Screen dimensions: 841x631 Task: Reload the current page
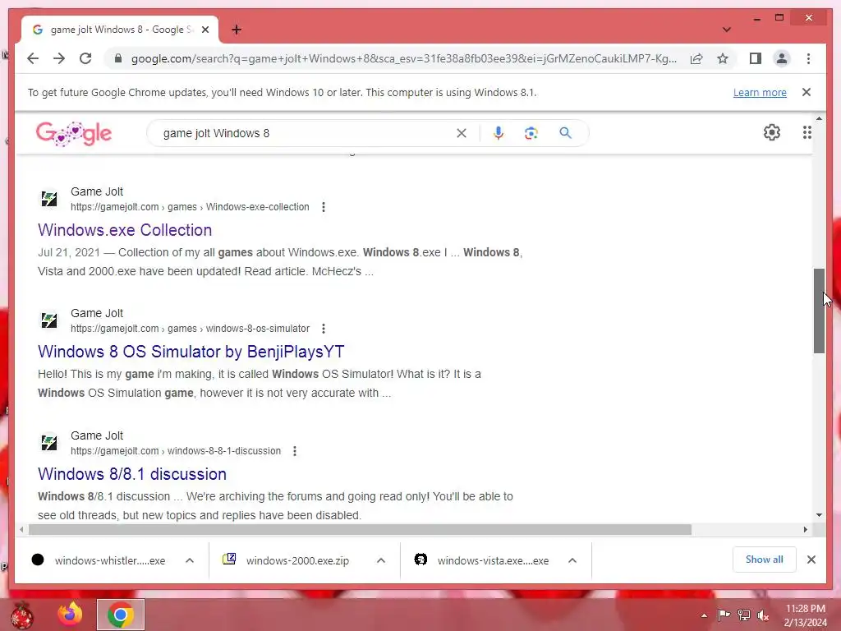pos(85,58)
